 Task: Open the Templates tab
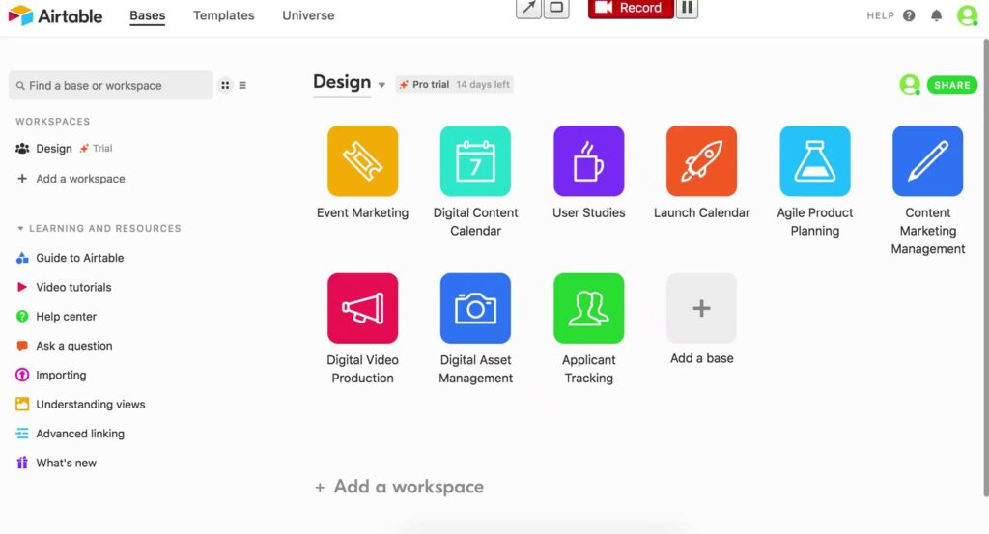[x=223, y=15]
